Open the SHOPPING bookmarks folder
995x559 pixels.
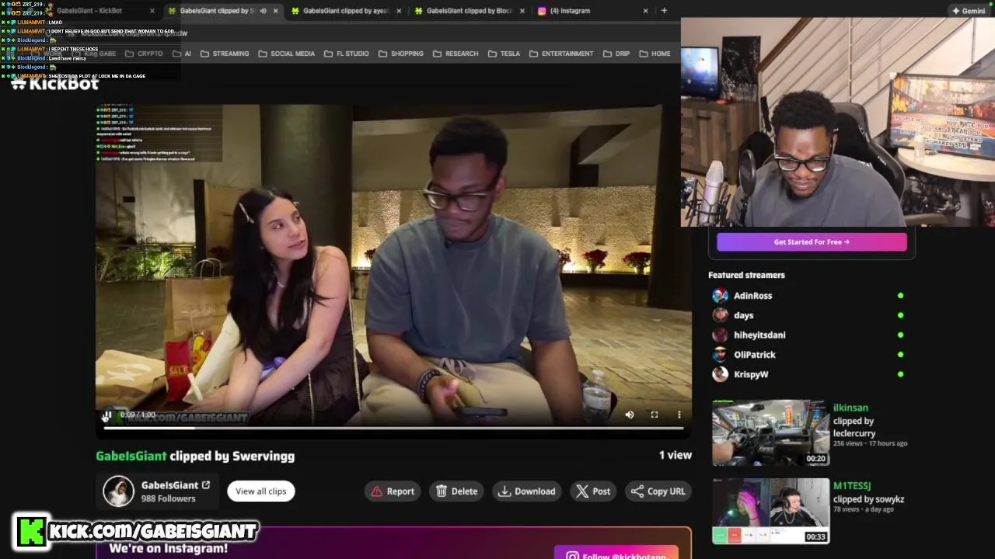tap(401, 54)
